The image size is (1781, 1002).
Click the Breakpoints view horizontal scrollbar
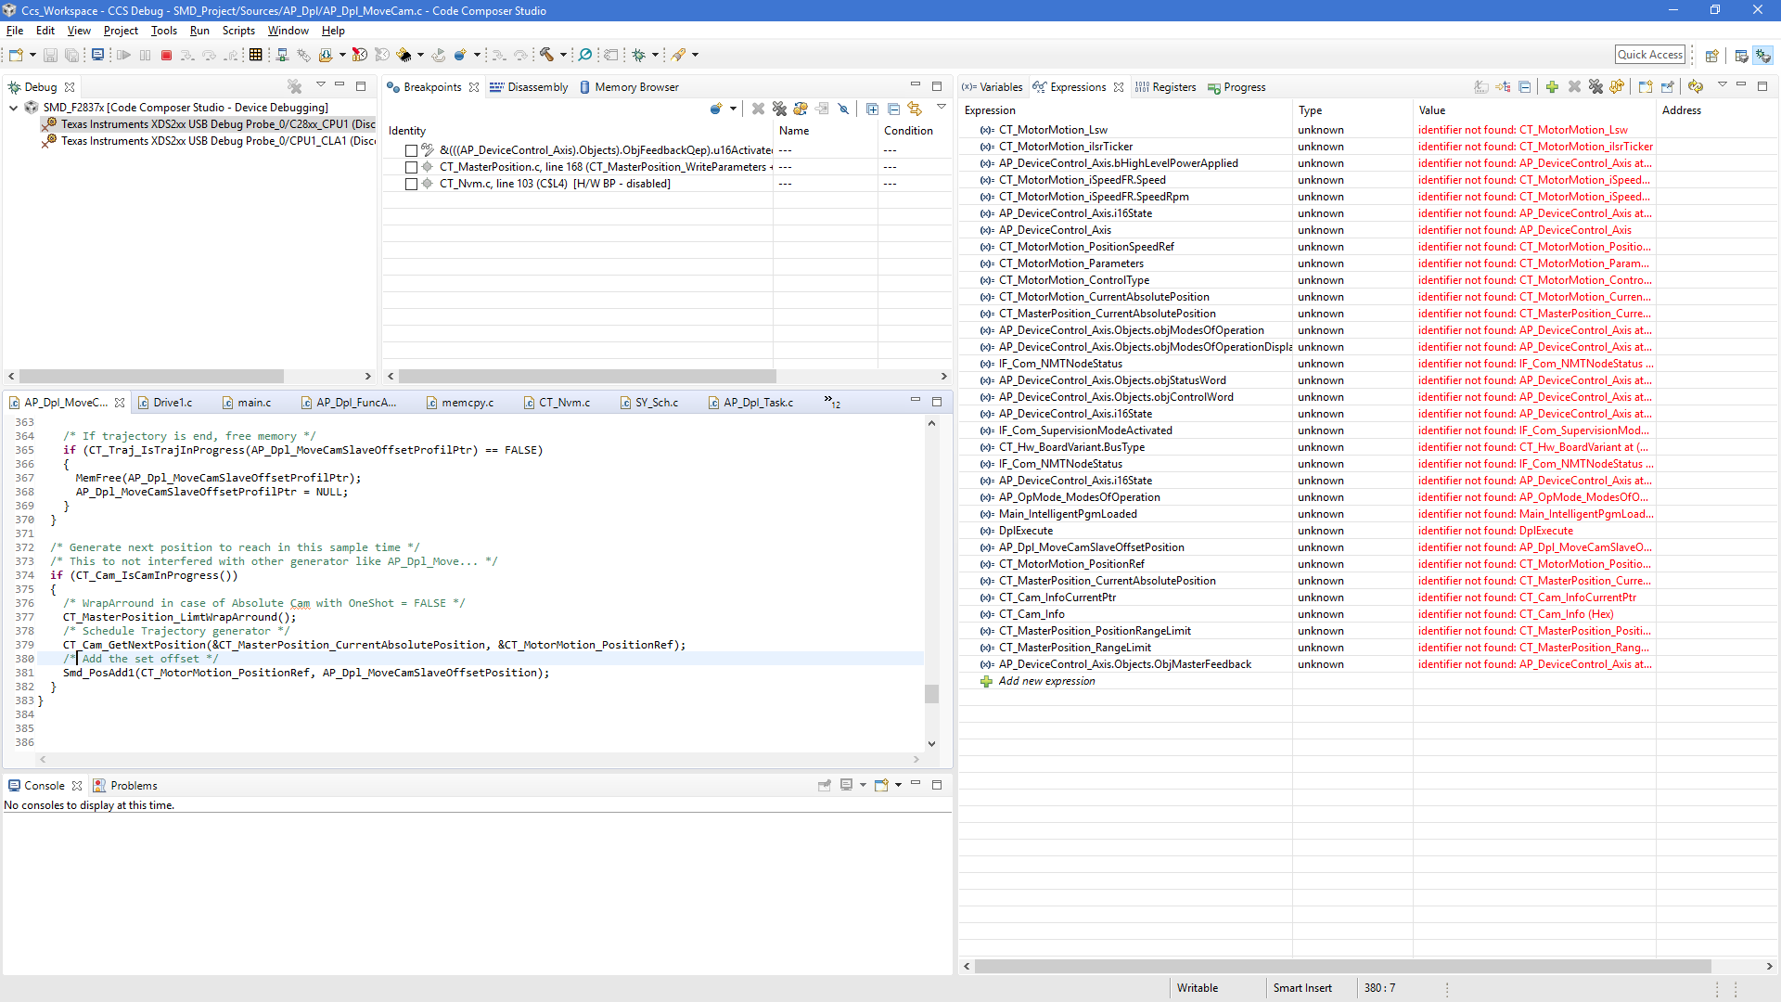pos(587,377)
